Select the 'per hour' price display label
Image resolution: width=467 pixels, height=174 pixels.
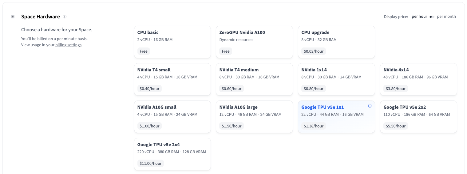(419, 17)
